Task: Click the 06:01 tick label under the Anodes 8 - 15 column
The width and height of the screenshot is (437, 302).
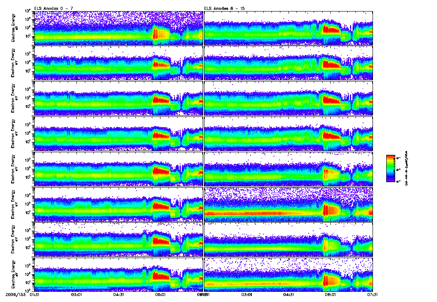Action: pyautogui.click(x=330, y=294)
